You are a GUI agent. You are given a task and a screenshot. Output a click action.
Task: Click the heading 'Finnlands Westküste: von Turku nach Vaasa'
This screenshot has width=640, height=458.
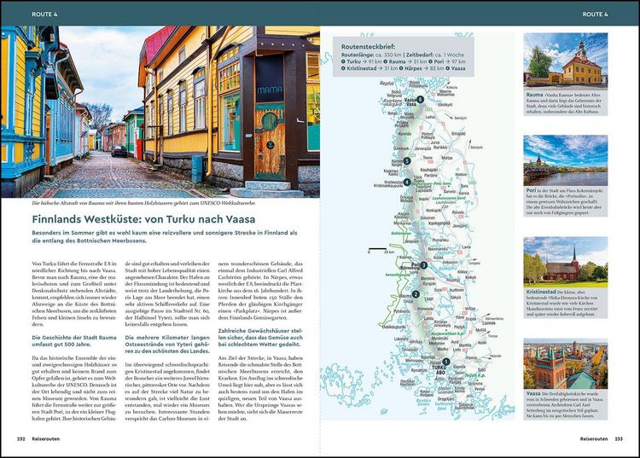point(143,219)
